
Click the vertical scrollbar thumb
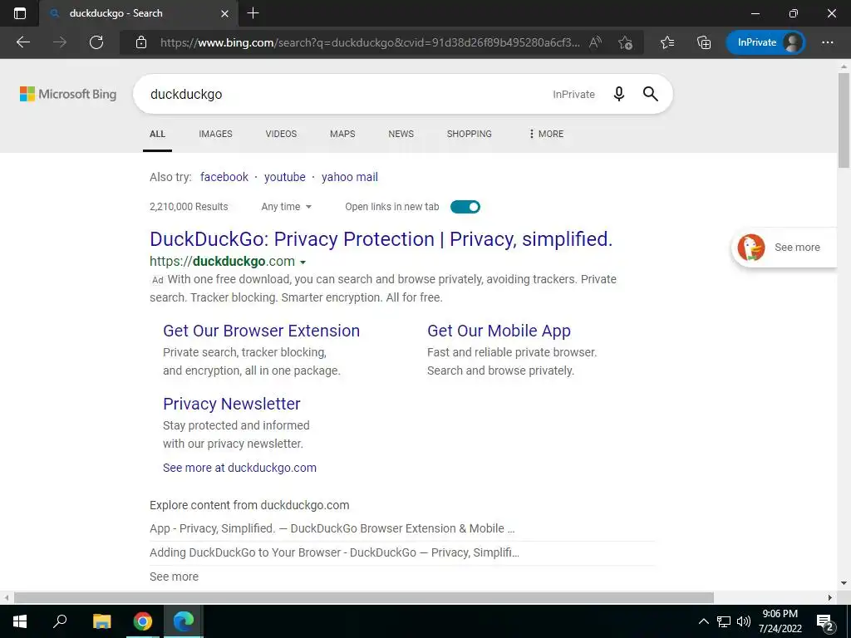844,120
